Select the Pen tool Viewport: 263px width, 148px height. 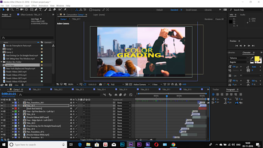coord(36,10)
